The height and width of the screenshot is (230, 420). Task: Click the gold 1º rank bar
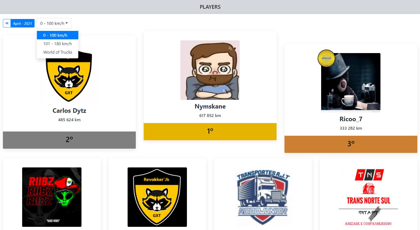210,132
